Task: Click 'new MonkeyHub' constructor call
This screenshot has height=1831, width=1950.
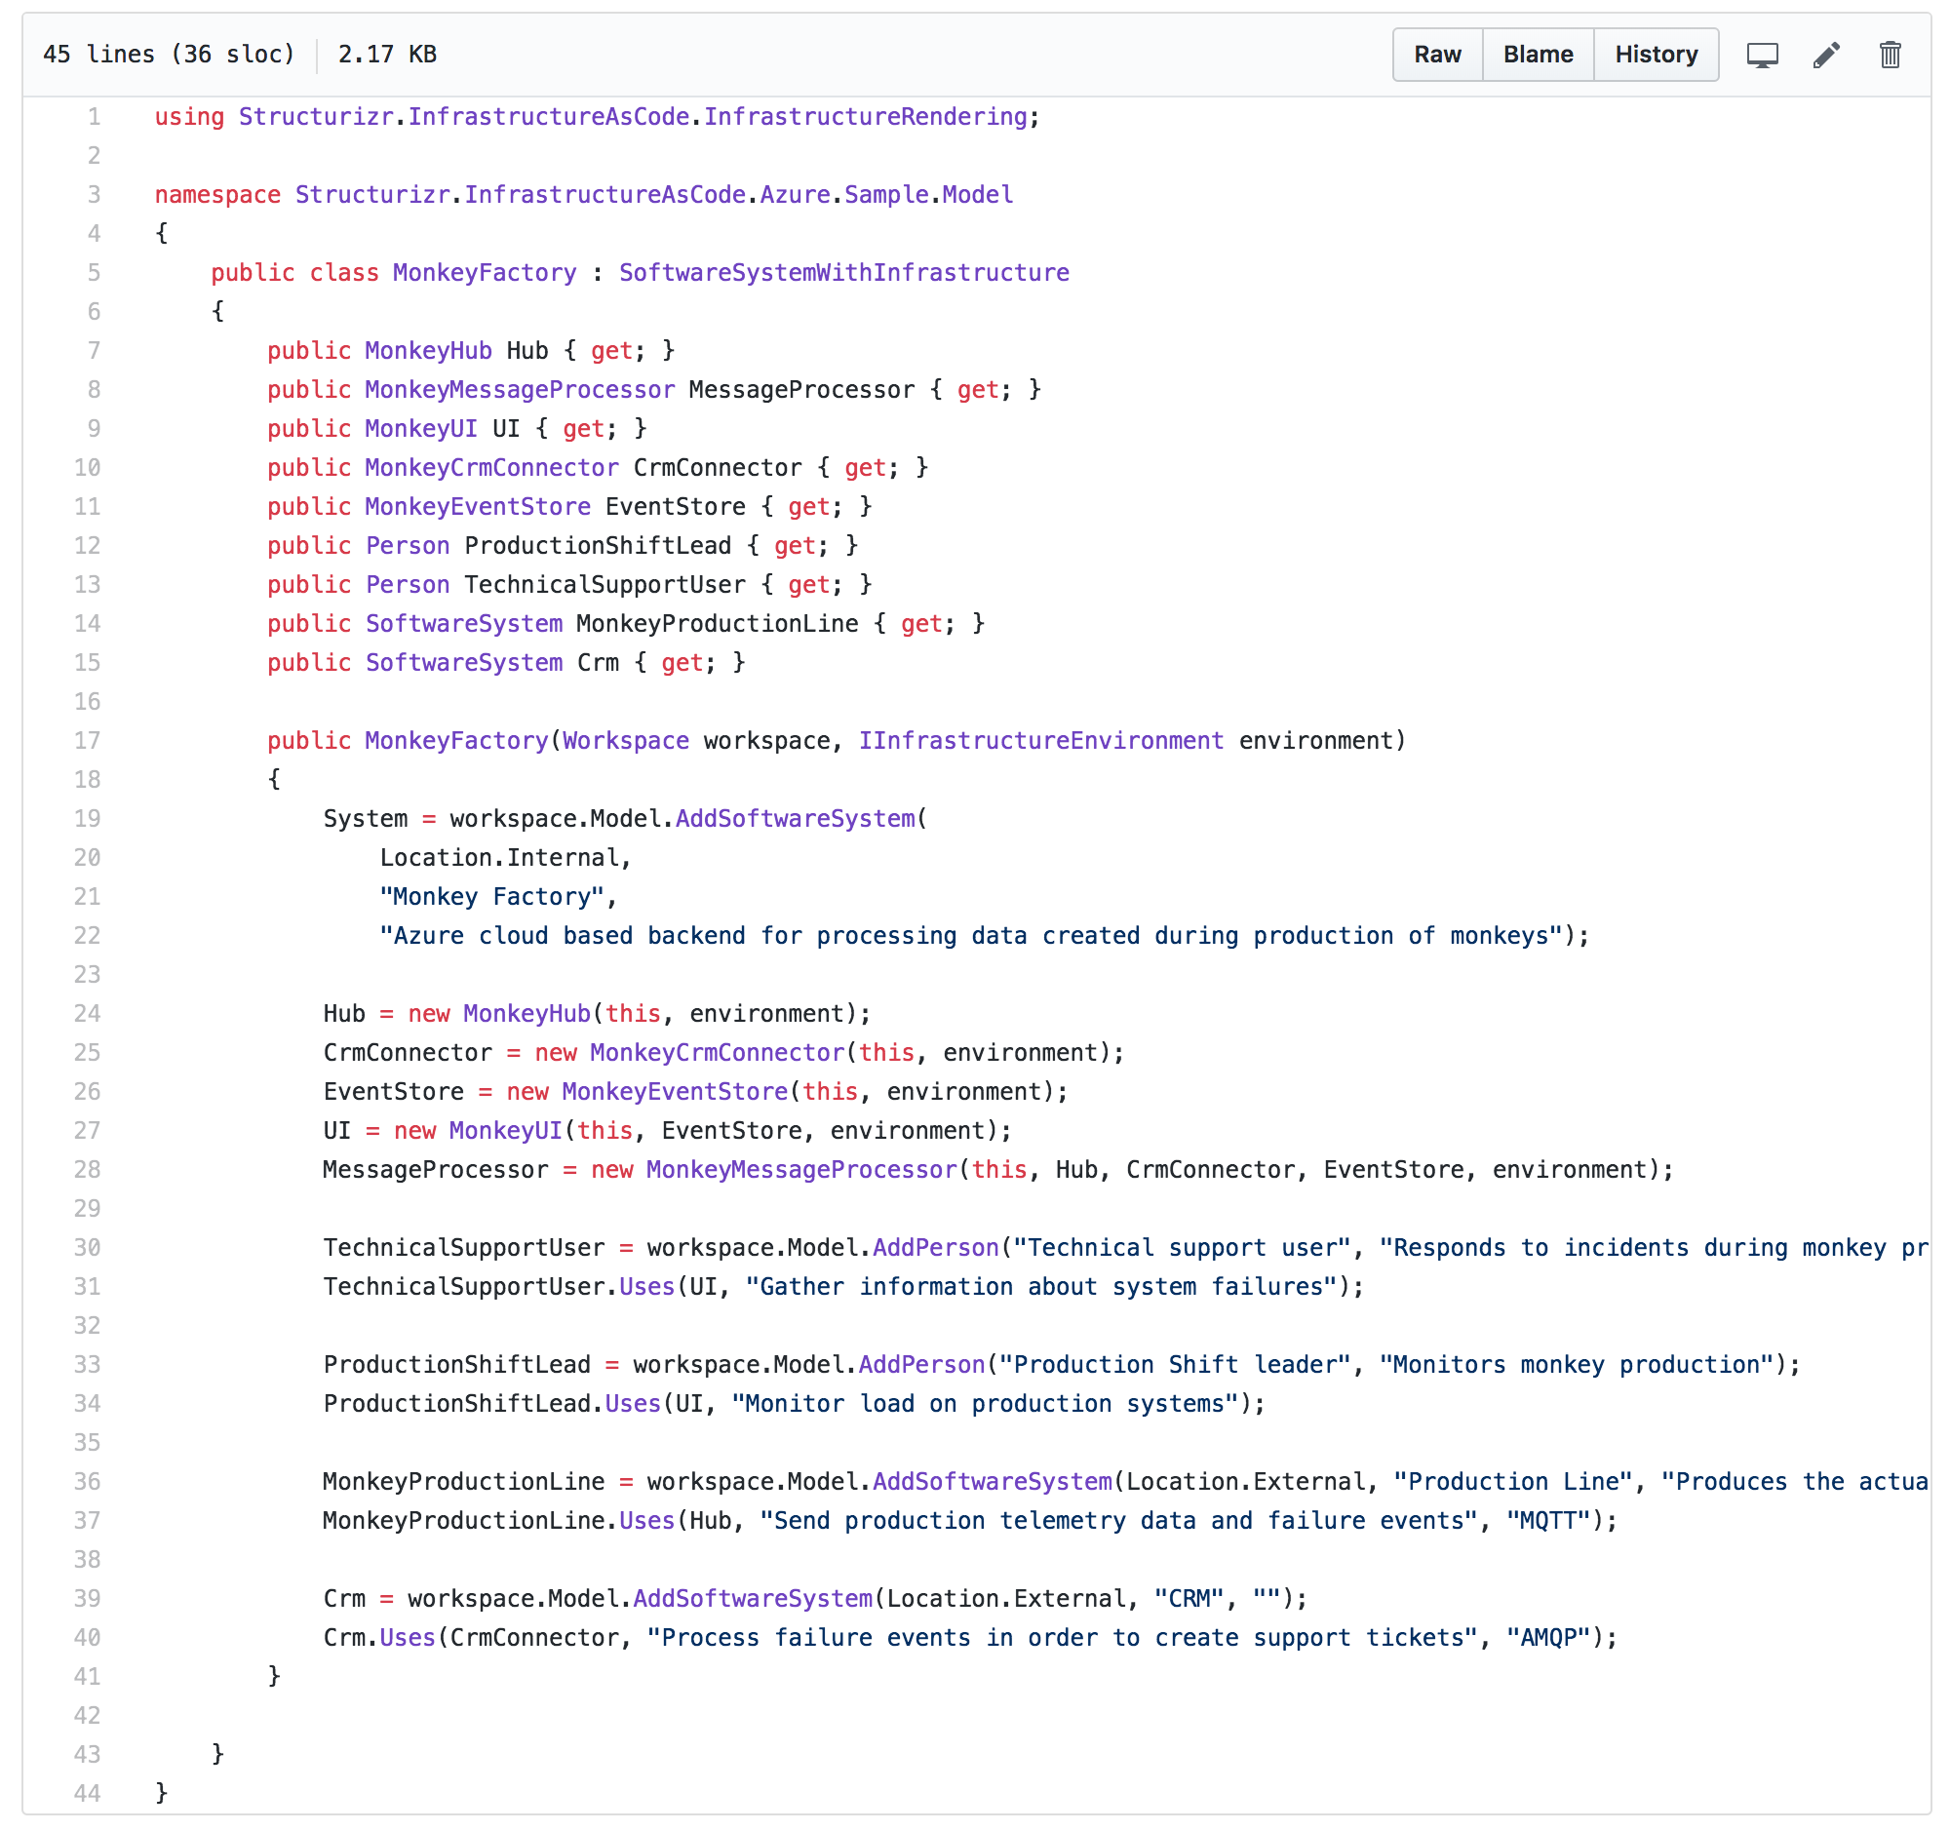Action: point(499,1013)
